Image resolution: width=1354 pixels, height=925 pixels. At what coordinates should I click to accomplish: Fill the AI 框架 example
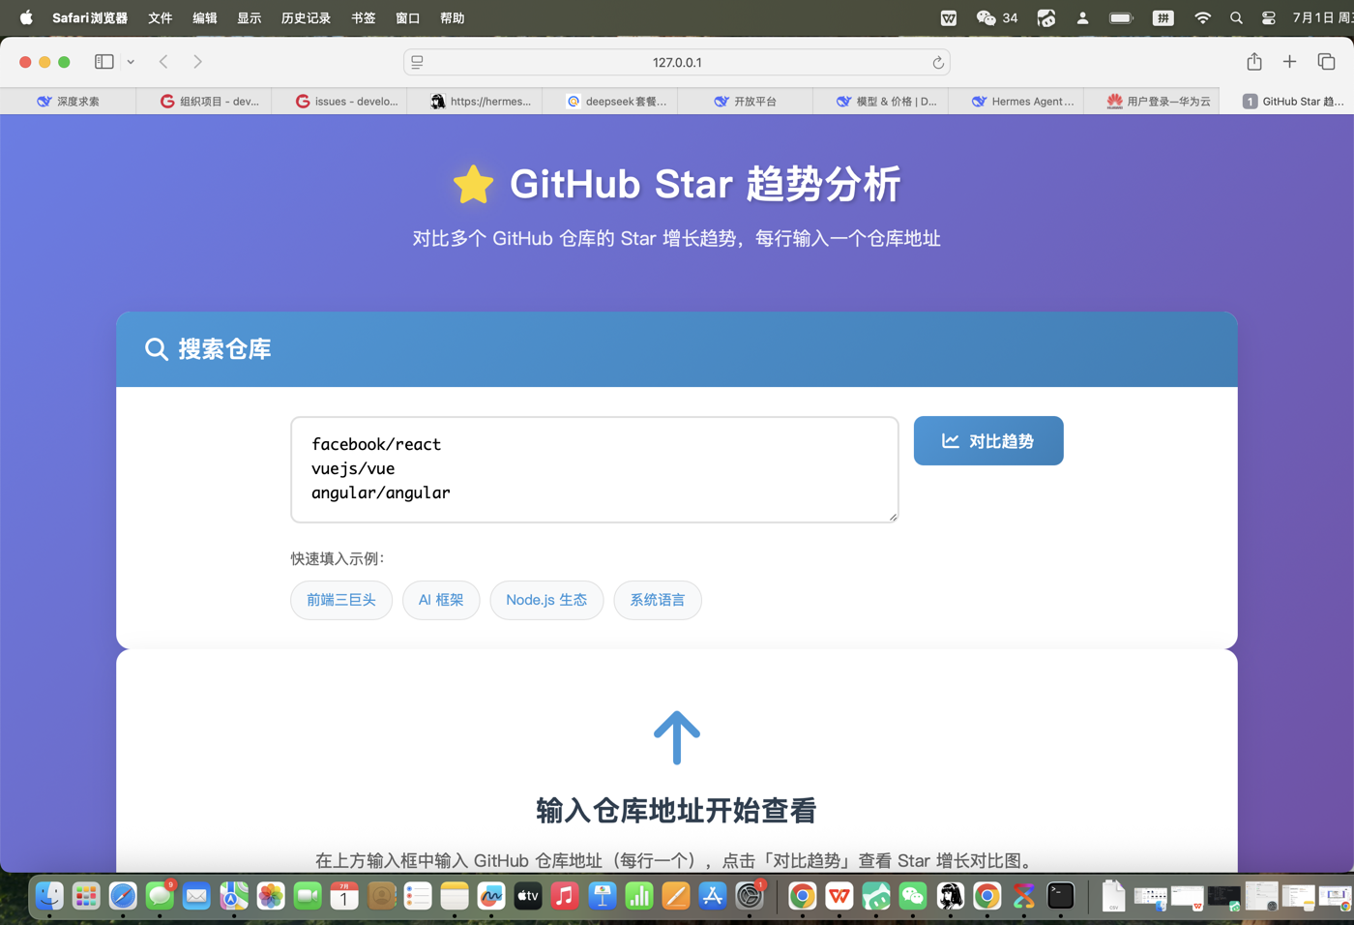441,600
